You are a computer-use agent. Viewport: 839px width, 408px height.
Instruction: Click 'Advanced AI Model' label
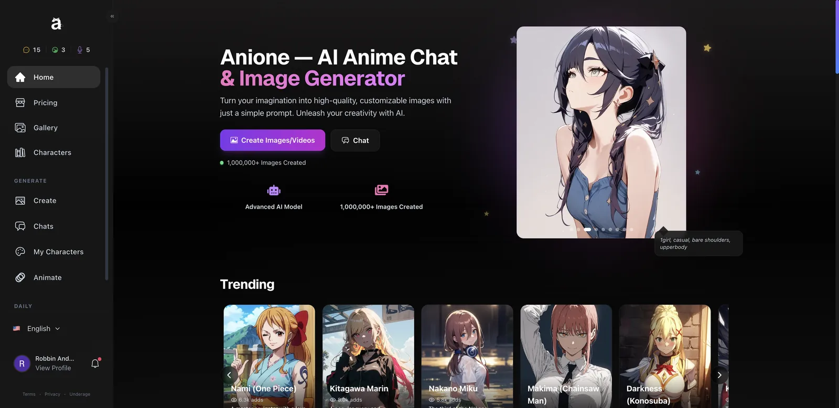[274, 207]
